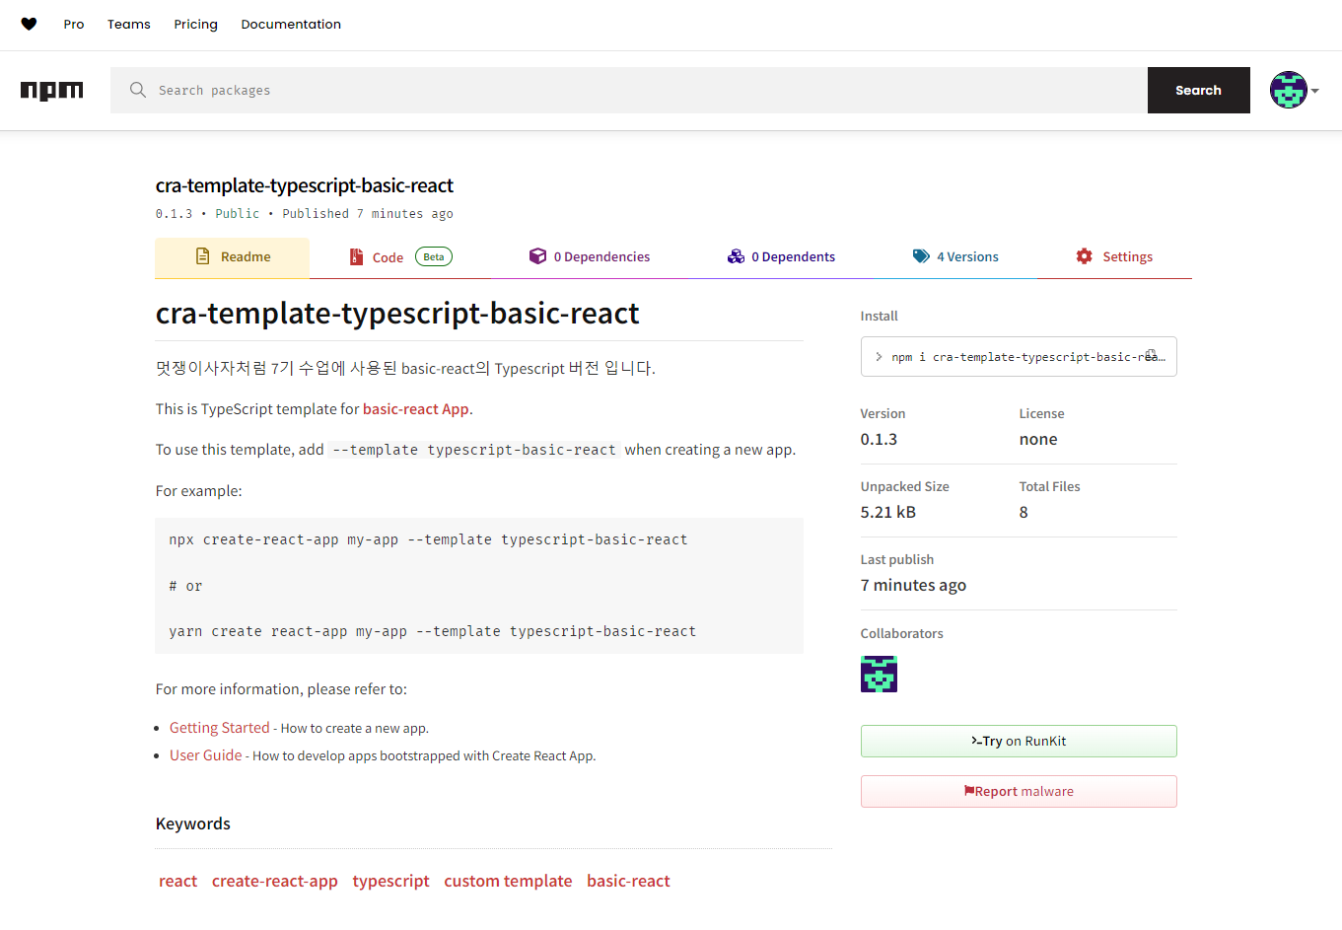The height and width of the screenshot is (930, 1342).
Task: Expand the account dropdown arrow
Action: (1315, 91)
